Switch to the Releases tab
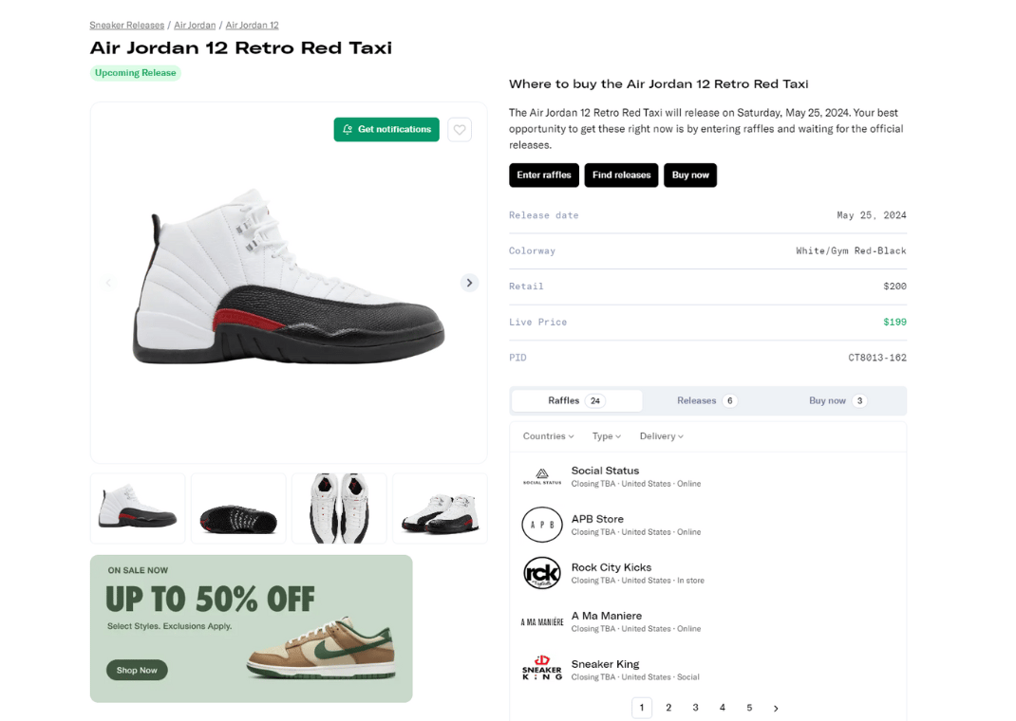This screenshot has height=721, width=1016. pos(706,400)
